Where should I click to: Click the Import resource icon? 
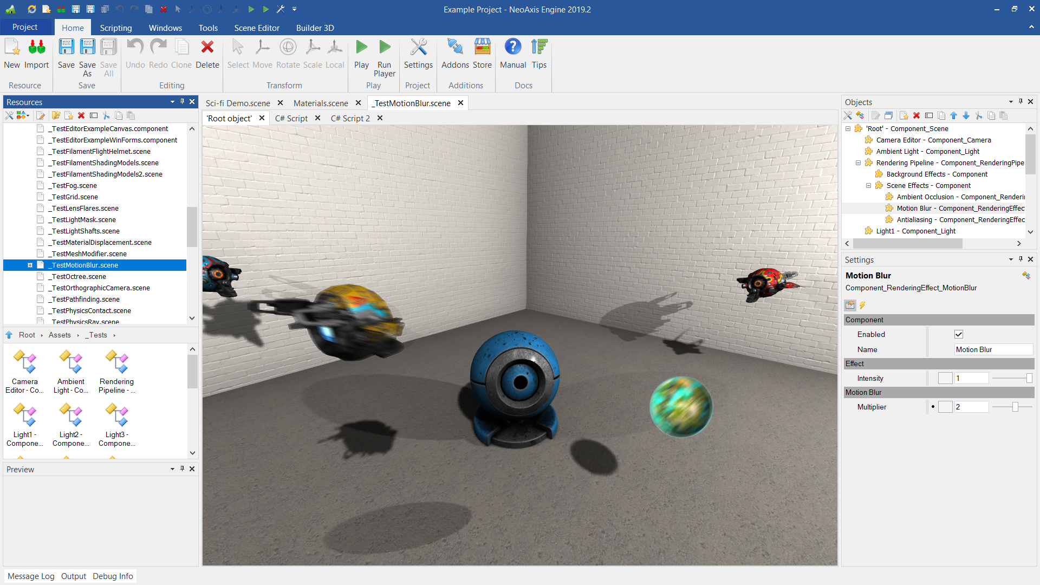click(x=36, y=48)
